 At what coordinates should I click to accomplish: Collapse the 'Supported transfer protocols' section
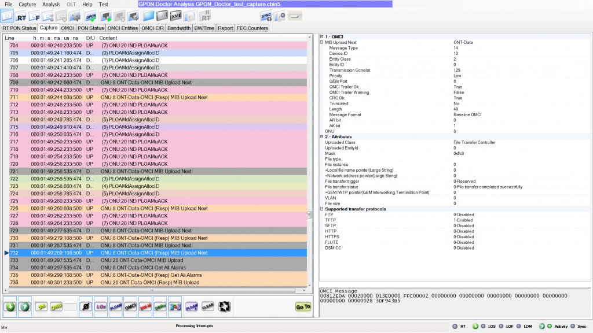(x=321, y=209)
